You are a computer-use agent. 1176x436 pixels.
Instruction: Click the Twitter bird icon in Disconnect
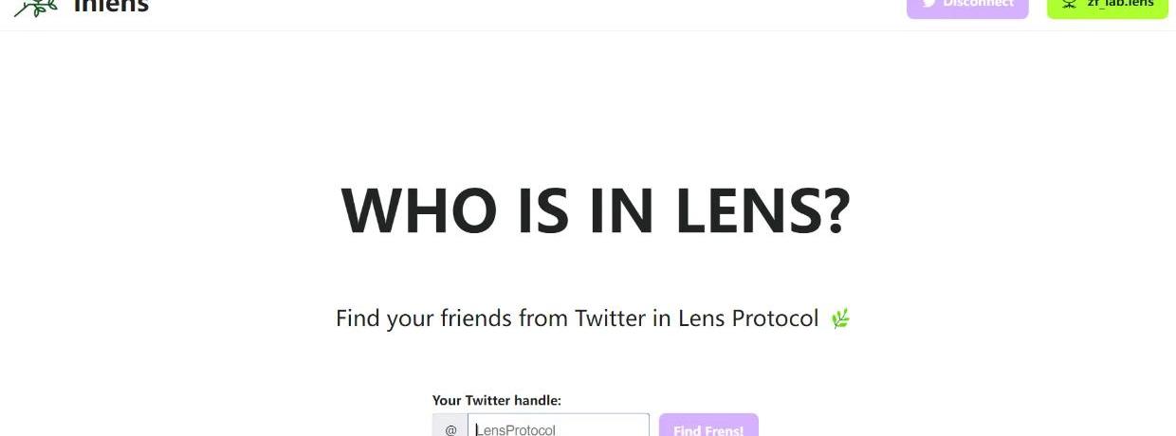point(928,4)
